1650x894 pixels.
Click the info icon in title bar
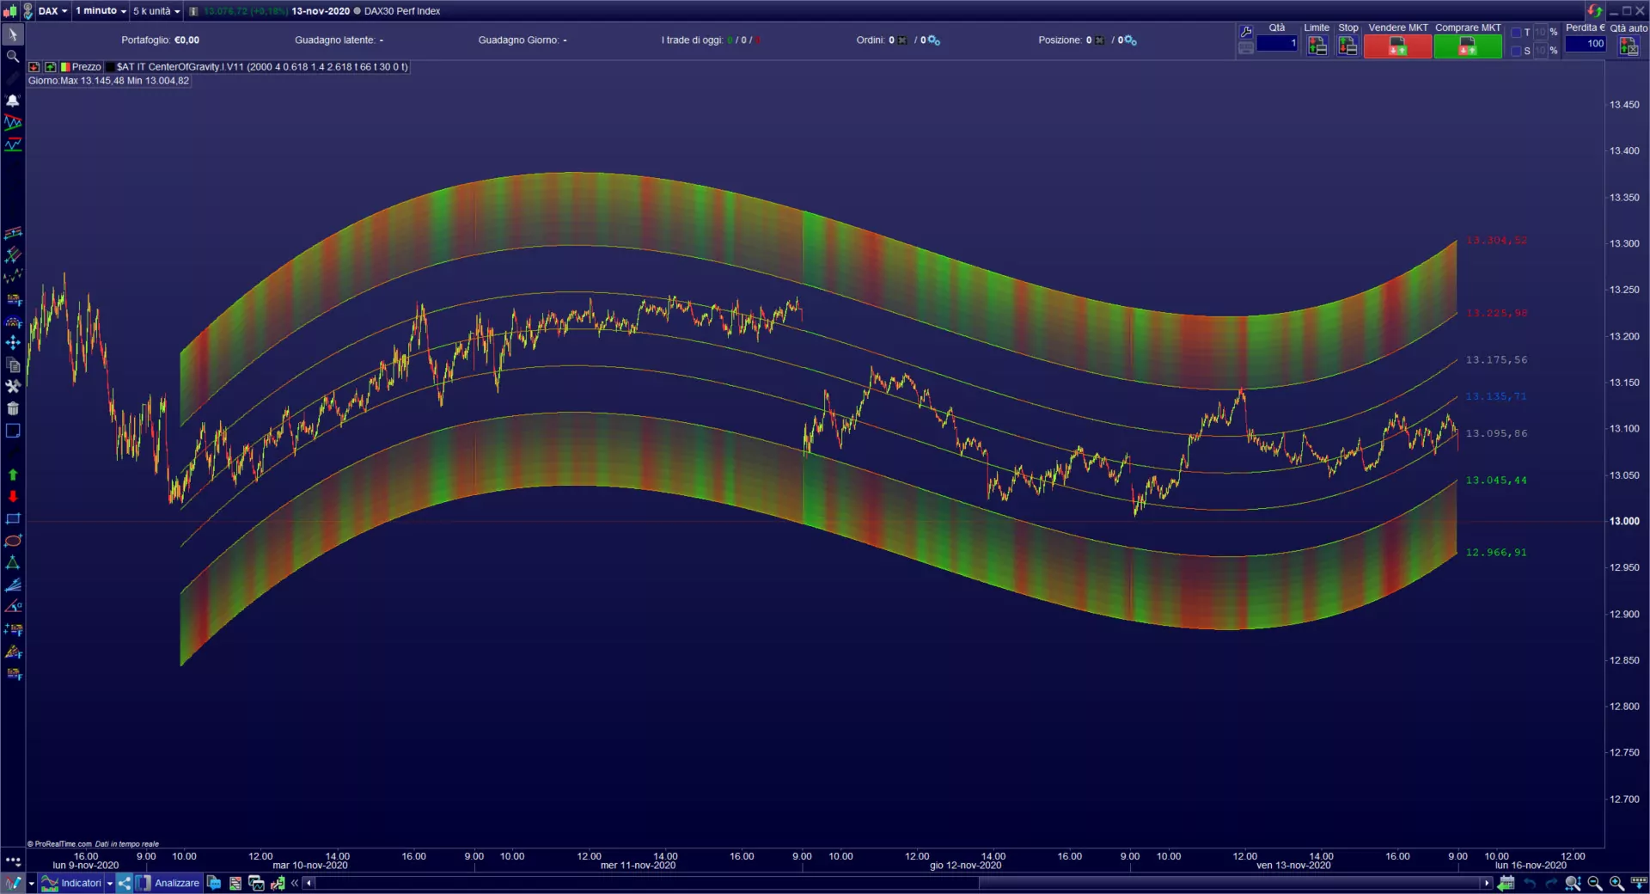coord(193,11)
